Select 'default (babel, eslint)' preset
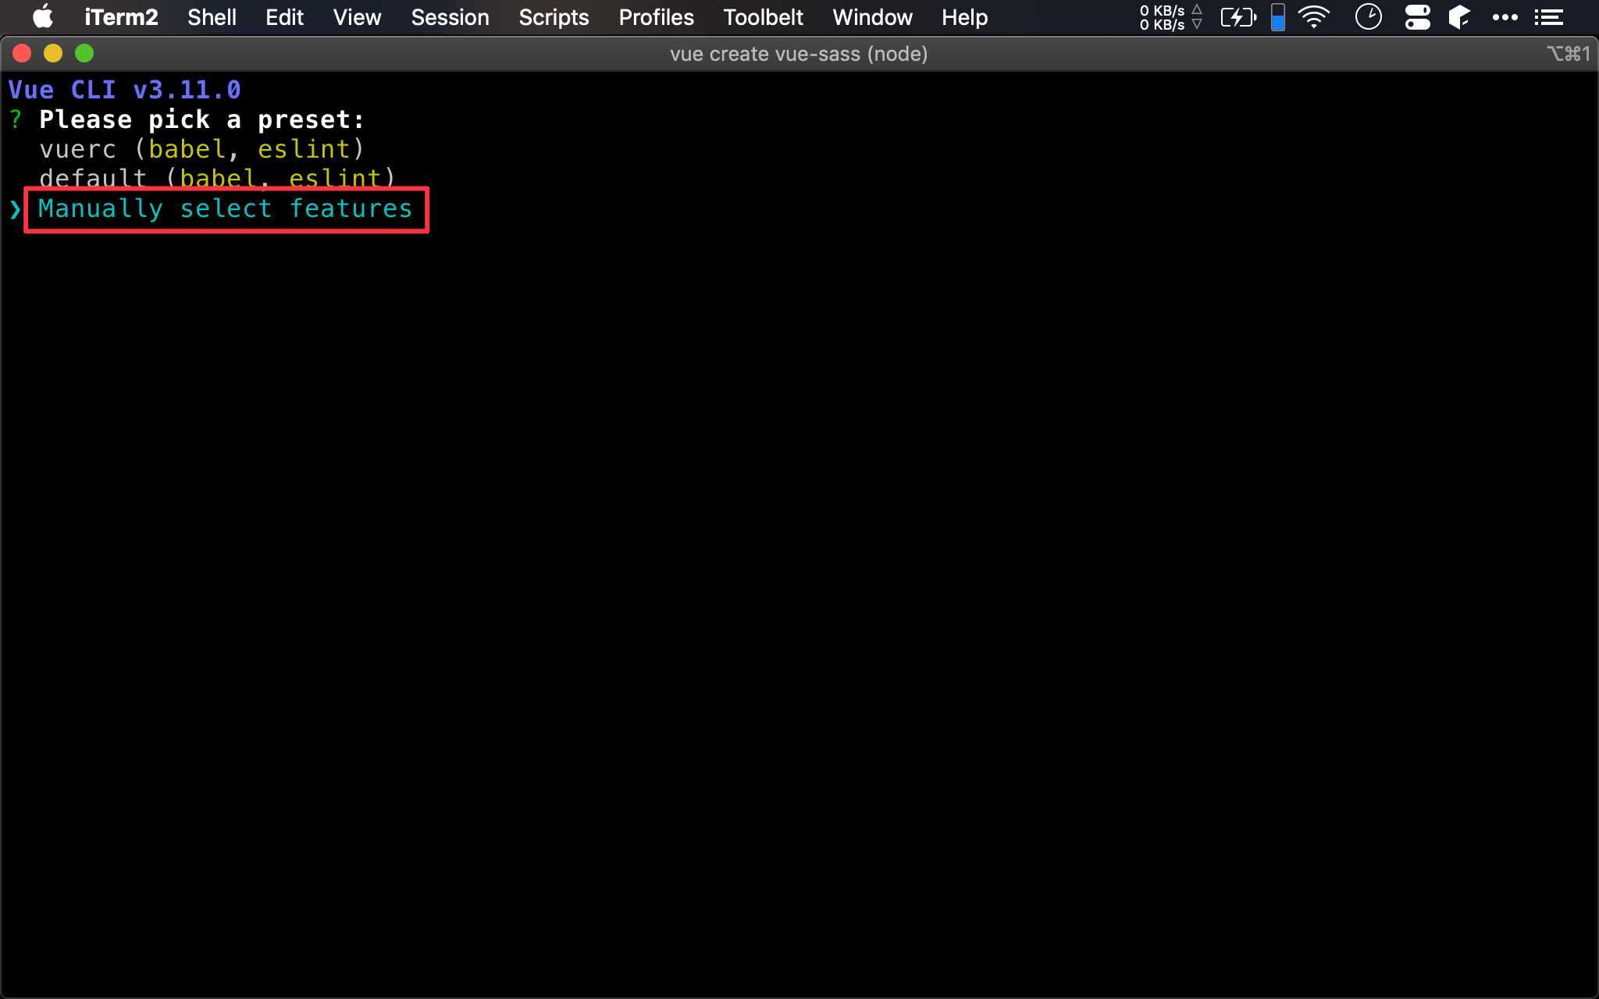 pos(216,179)
